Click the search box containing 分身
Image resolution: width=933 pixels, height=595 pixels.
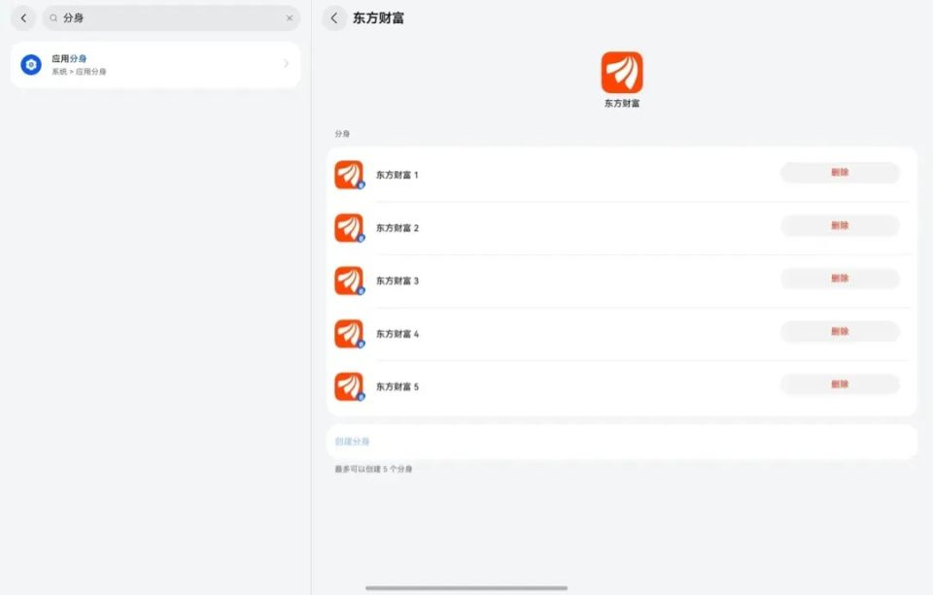[x=171, y=17]
